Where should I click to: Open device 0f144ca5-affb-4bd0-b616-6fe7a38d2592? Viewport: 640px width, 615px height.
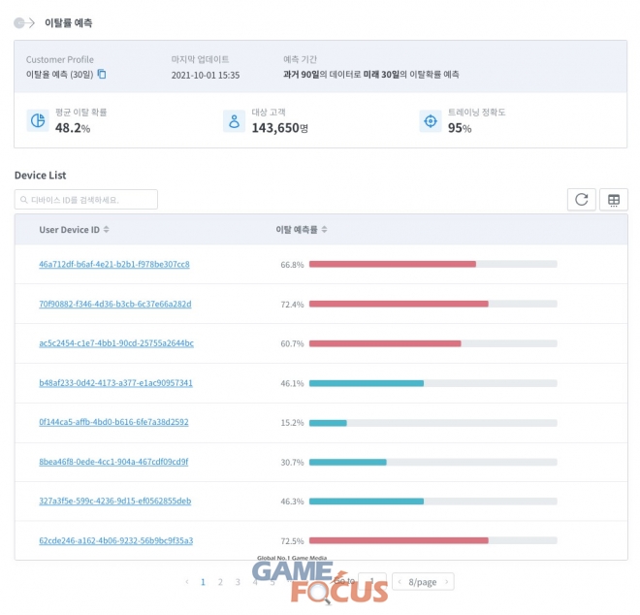click(x=113, y=422)
